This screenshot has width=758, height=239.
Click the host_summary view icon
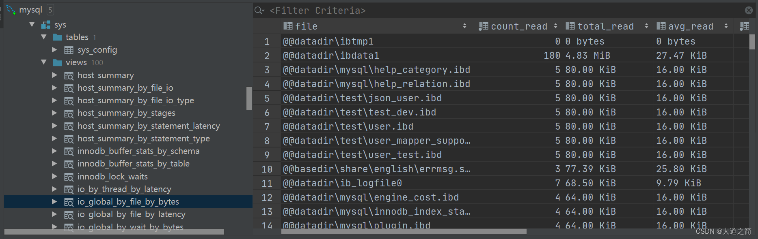coord(69,75)
